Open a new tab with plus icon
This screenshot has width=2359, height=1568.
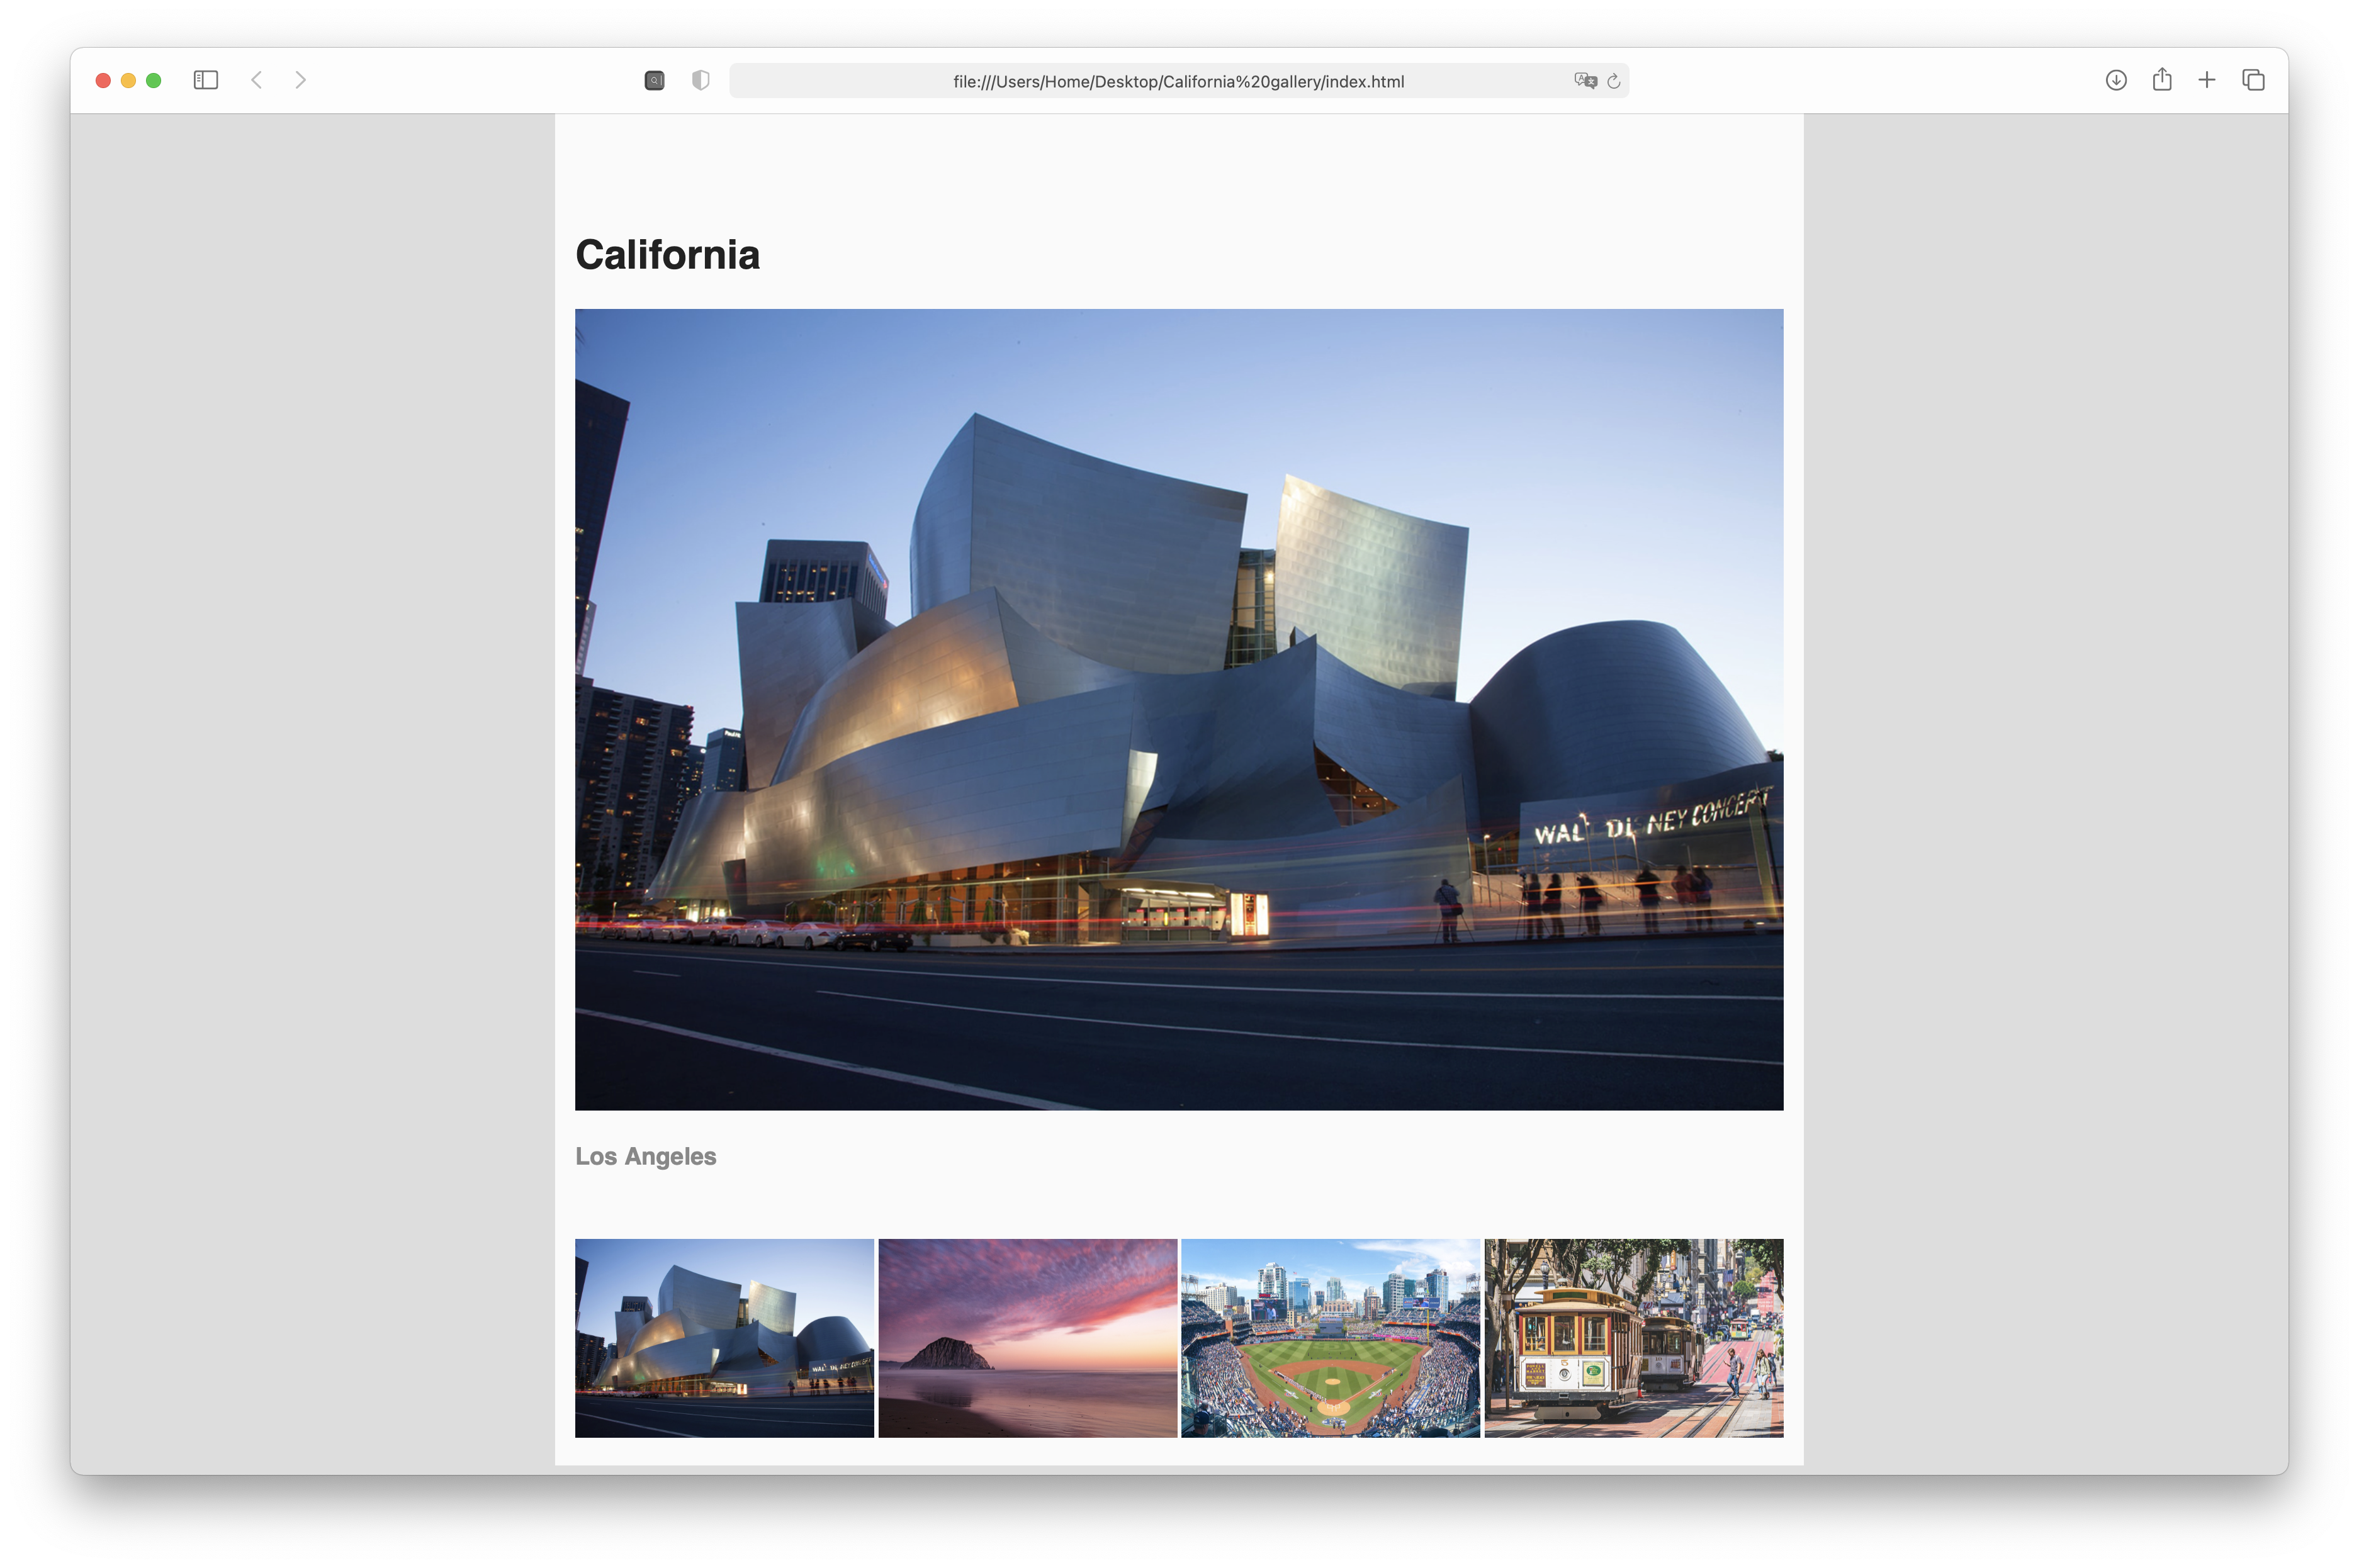pos(2207,80)
